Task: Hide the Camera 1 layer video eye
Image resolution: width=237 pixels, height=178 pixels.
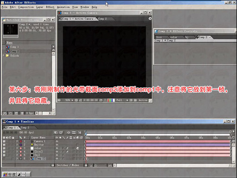Action: click(x=4, y=141)
